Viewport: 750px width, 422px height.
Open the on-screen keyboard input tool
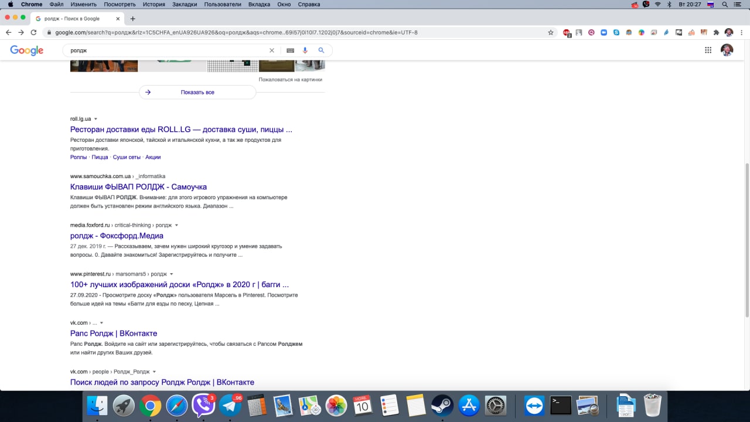[290, 50]
